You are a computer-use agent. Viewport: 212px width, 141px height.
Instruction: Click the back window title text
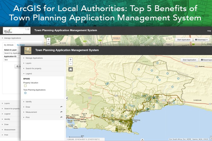(x=65, y=30)
